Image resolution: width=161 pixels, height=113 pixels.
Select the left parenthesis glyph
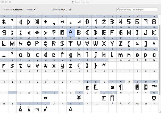(x=21, y=22)
